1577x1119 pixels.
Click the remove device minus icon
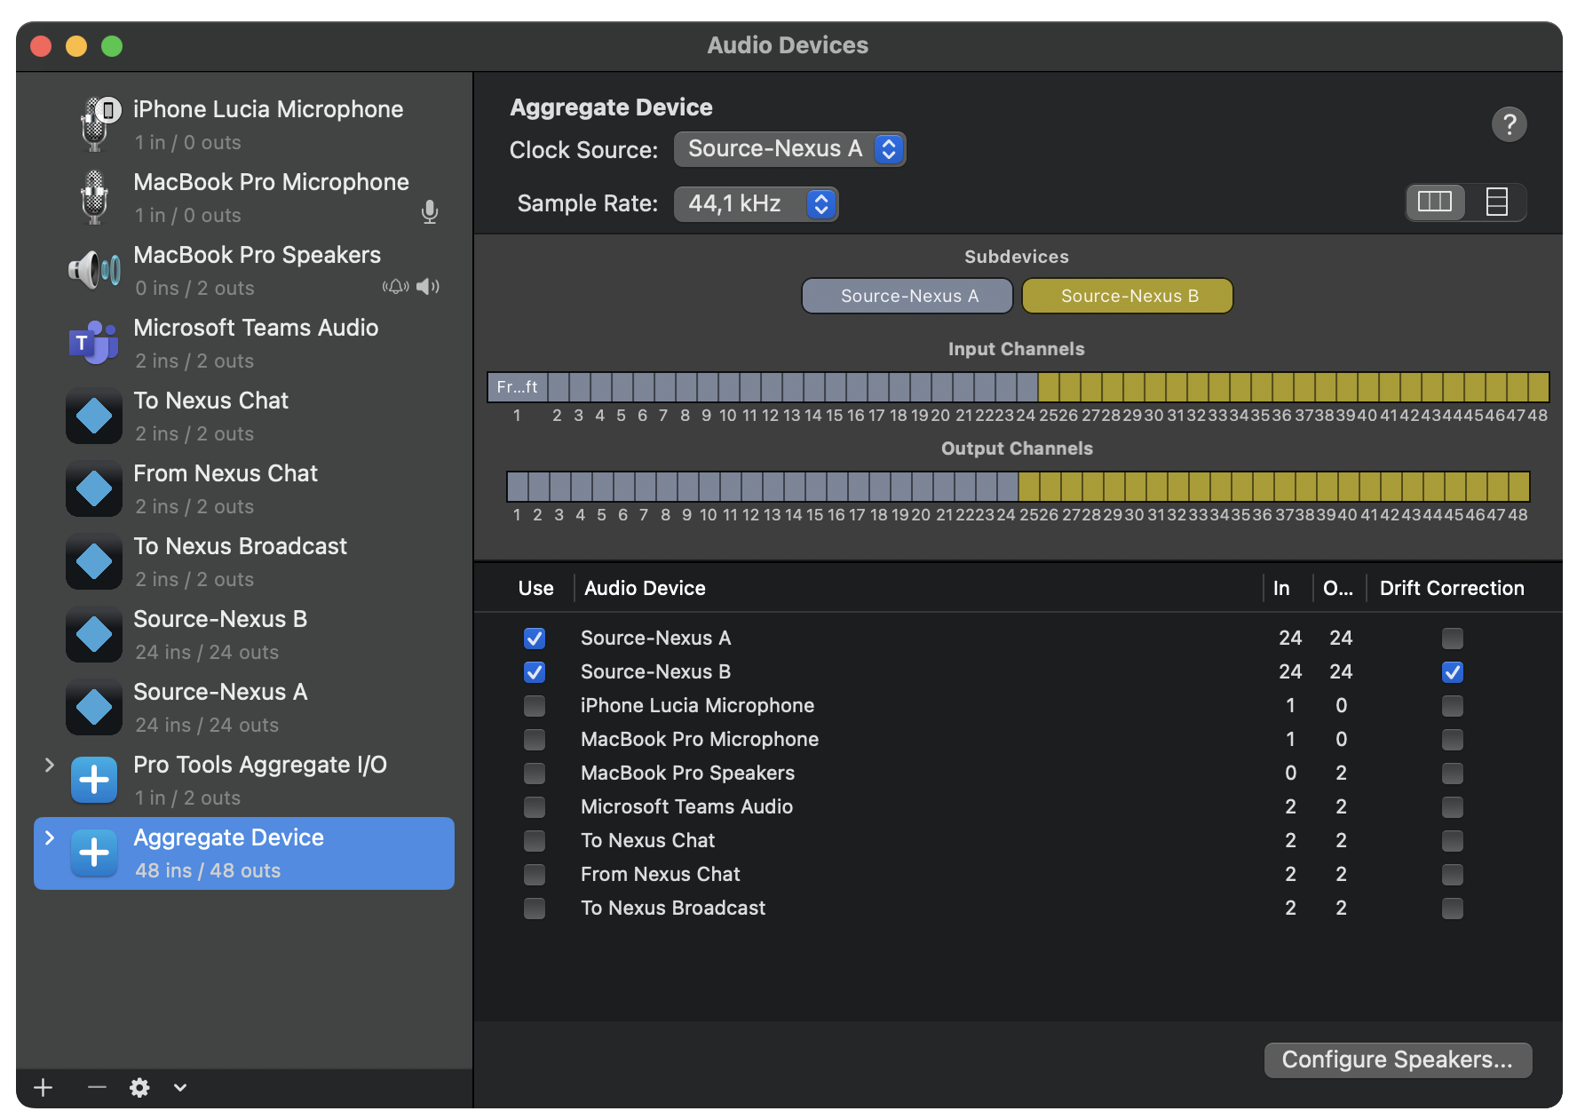click(97, 1087)
